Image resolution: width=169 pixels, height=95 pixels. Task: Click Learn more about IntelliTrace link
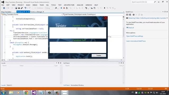coord(136,41)
